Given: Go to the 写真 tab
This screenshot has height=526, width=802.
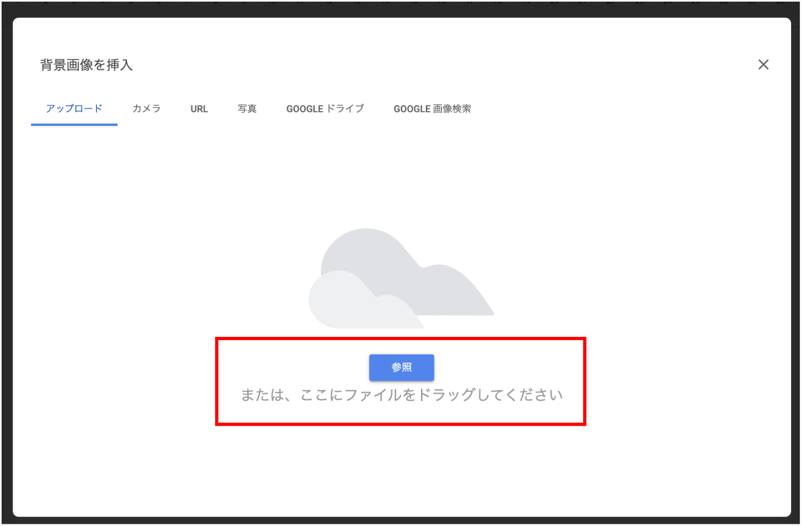Looking at the screenshot, I should coord(247,109).
